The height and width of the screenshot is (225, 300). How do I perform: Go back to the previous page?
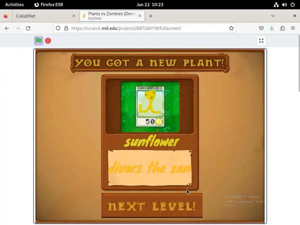tap(7, 28)
